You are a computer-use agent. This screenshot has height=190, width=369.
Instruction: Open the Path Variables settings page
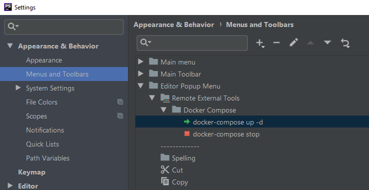coord(48,158)
